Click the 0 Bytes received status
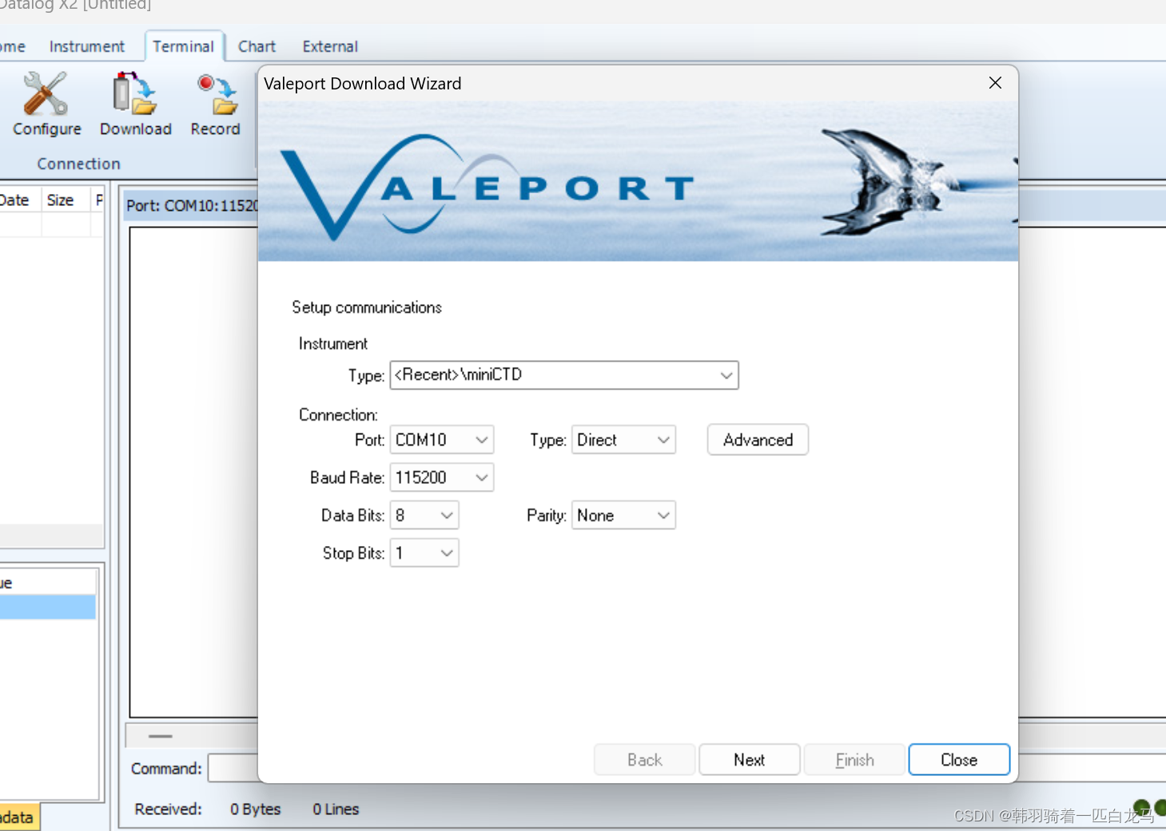 pyautogui.click(x=255, y=809)
